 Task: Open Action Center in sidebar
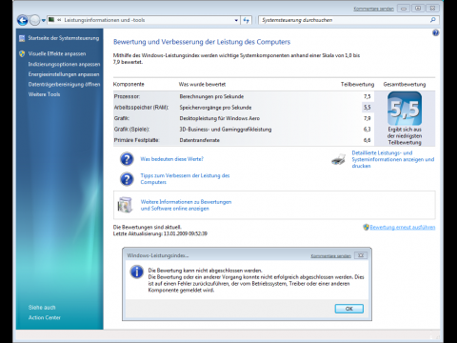[x=45, y=317]
